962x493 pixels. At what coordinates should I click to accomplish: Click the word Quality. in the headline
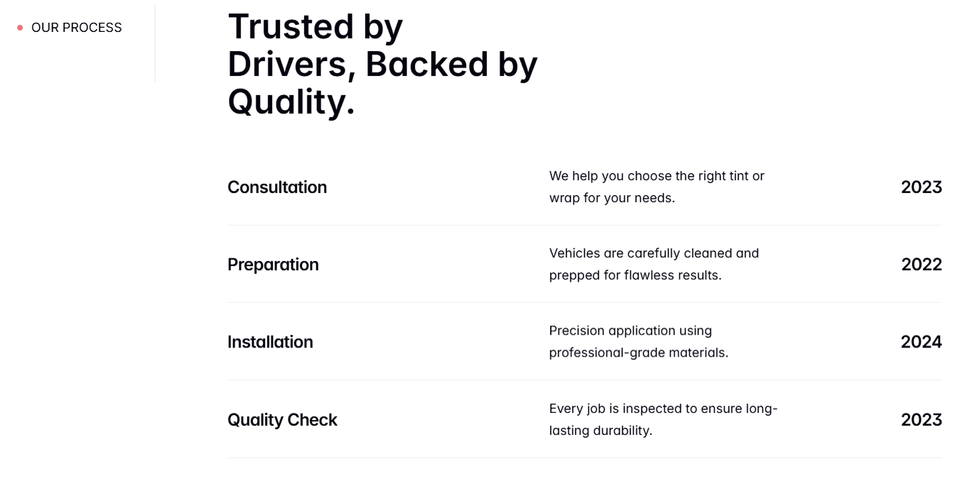pos(291,101)
